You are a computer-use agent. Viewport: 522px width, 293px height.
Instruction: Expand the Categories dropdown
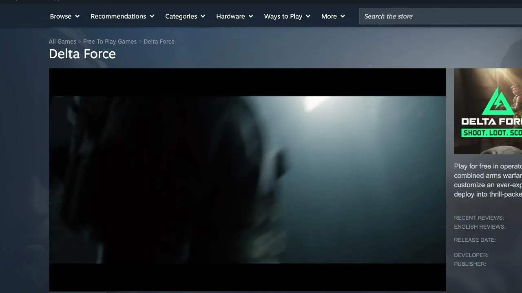tap(185, 16)
